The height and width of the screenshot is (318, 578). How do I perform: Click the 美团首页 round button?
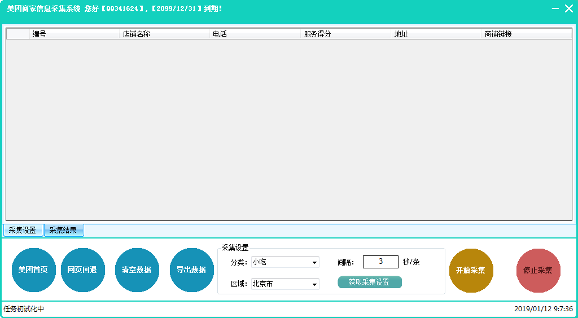coord(33,270)
